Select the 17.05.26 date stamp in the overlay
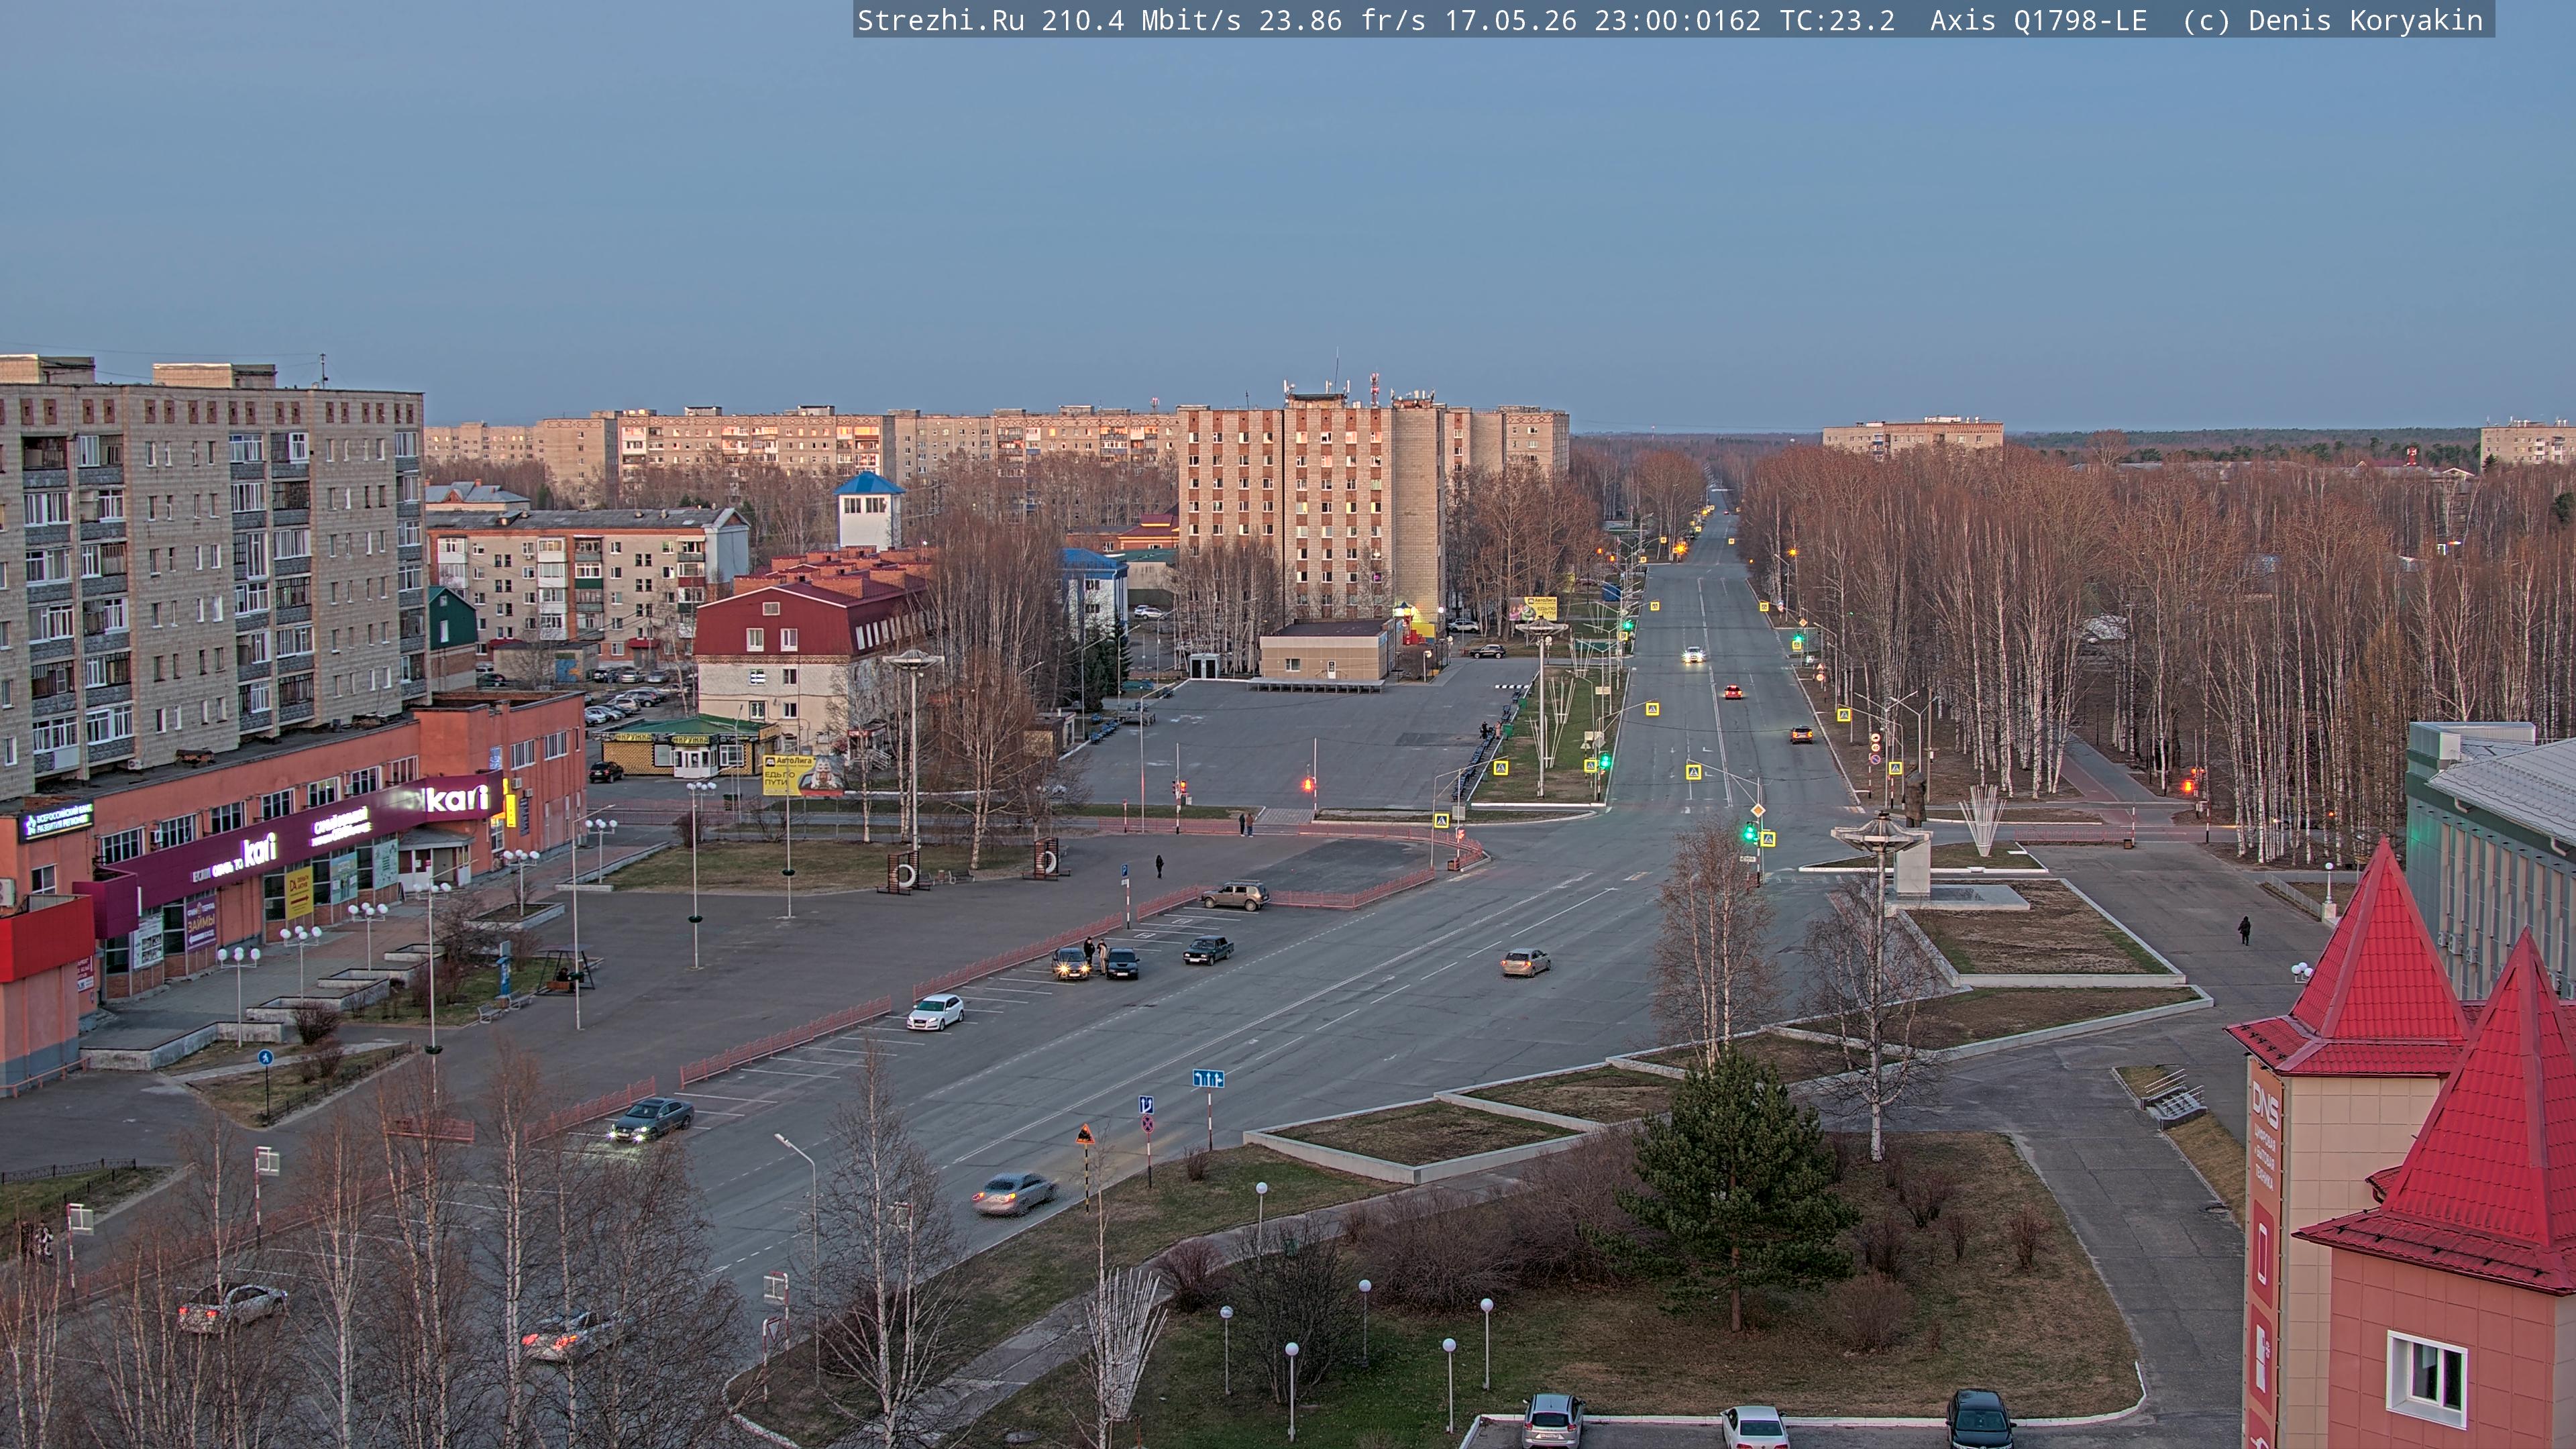The width and height of the screenshot is (2576, 1449). pyautogui.click(x=1509, y=21)
